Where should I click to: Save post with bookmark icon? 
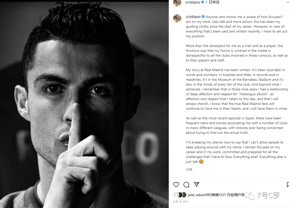pyautogui.click(x=288, y=184)
